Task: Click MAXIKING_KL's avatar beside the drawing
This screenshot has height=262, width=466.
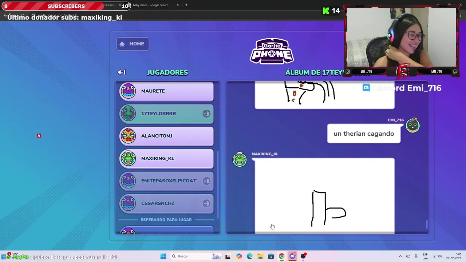Action: [240, 159]
